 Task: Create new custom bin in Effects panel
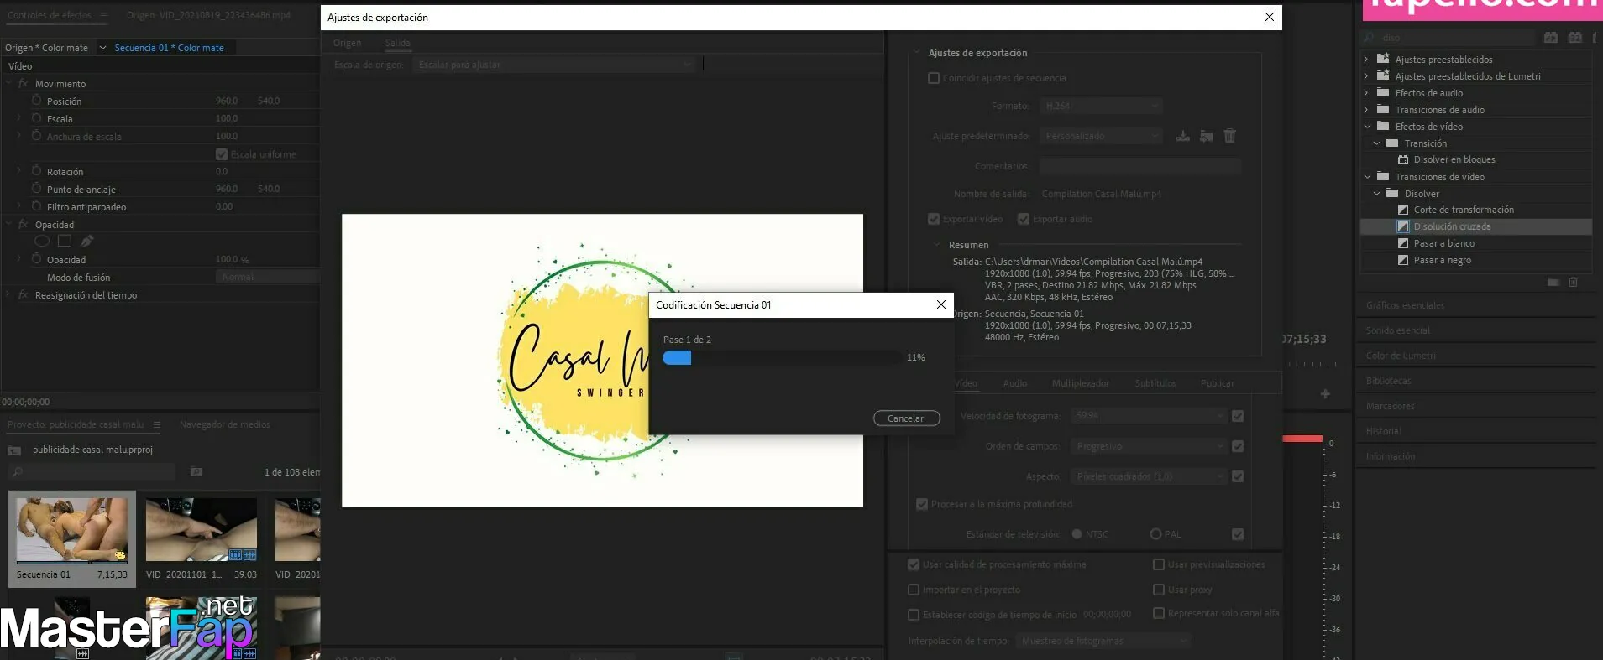pos(1553,283)
